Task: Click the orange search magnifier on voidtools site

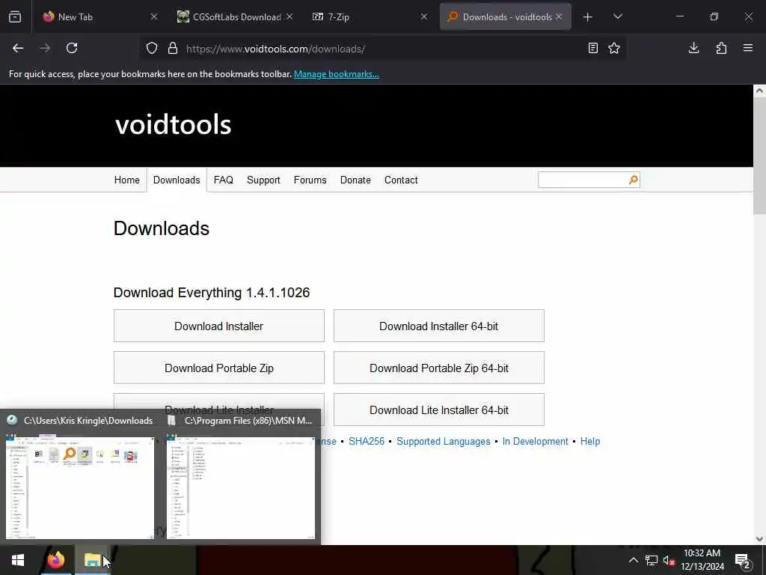Action: (633, 180)
